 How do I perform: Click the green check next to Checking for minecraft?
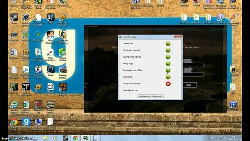point(168,51)
